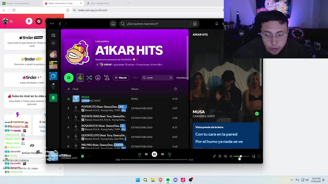Enter full screen mode in Spotify
Screen dimensions: 328x184
coord(259,156)
